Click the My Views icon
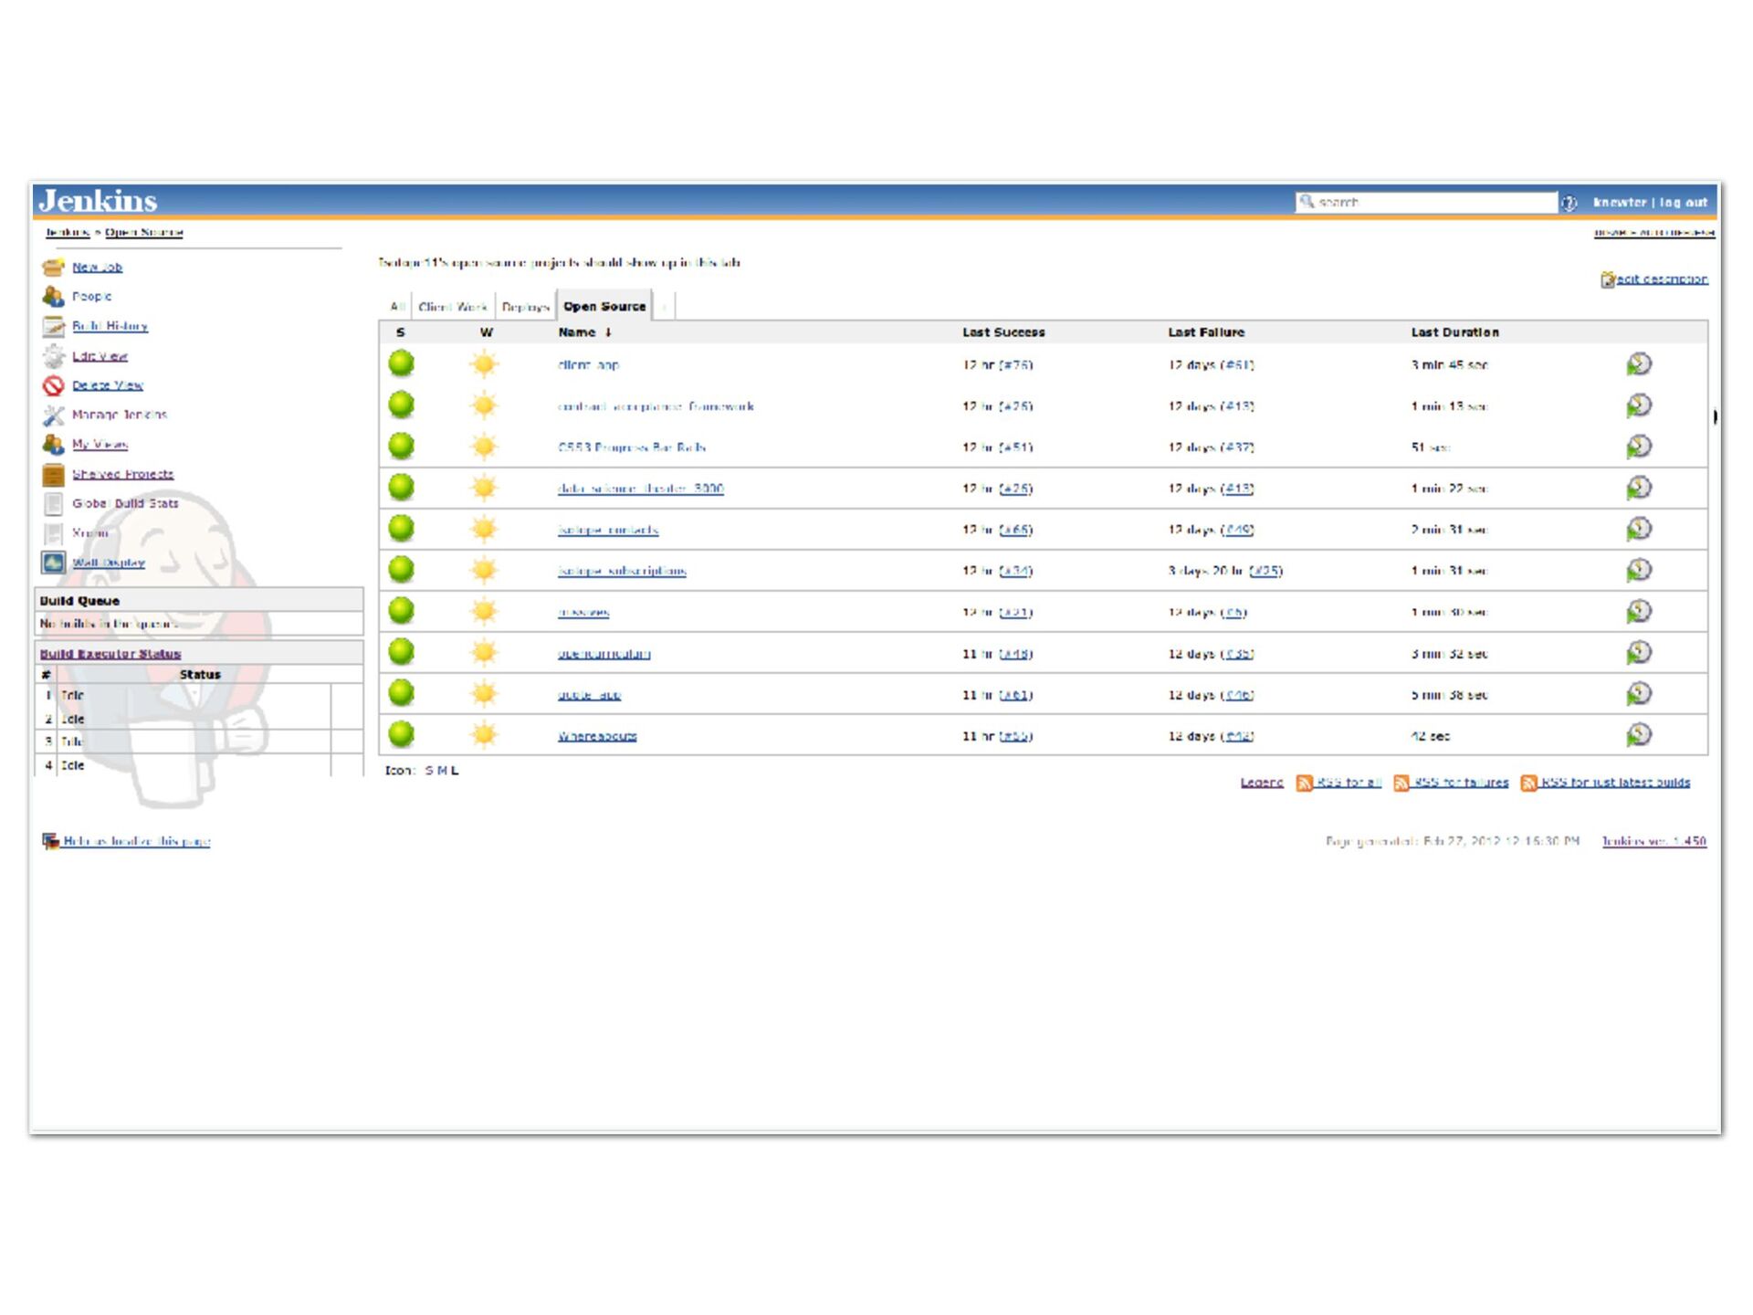This screenshot has width=1753, height=1315. point(53,445)
